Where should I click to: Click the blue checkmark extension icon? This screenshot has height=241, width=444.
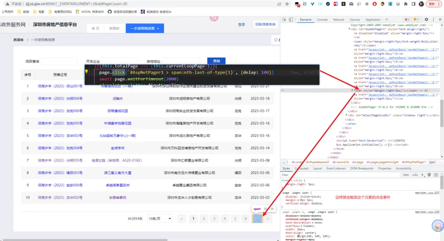328,4
